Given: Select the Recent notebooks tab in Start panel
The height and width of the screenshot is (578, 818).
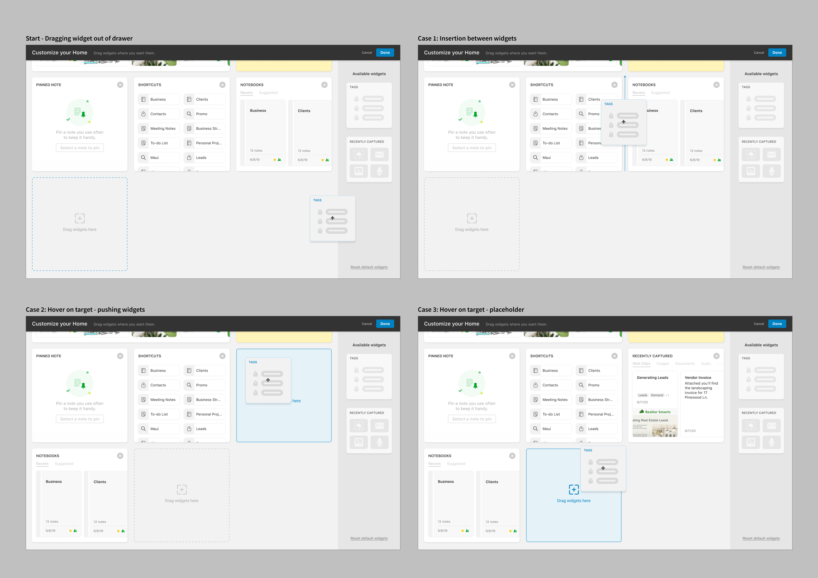Looking at the screenshot, I should (247, 93).
